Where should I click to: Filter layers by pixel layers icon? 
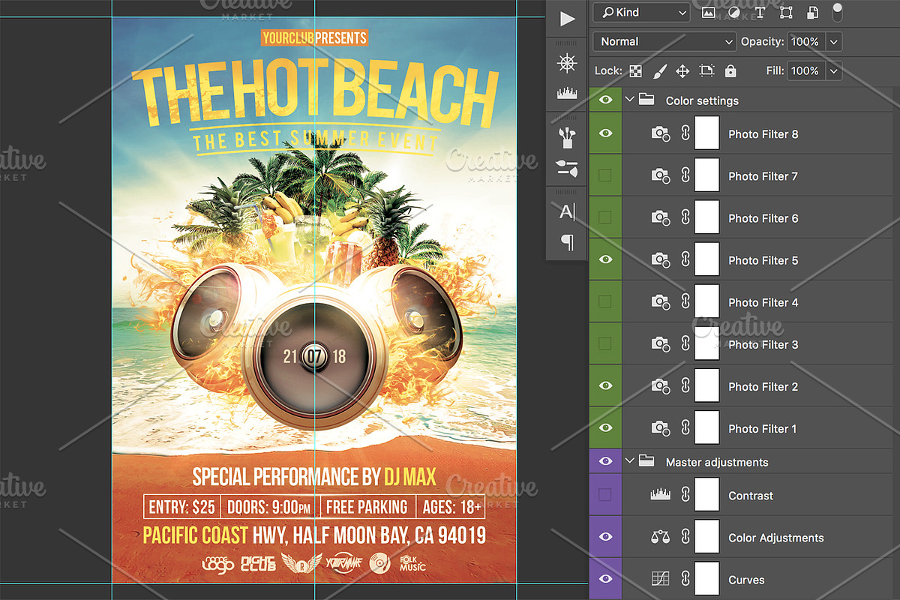click(x=707, y=13)
